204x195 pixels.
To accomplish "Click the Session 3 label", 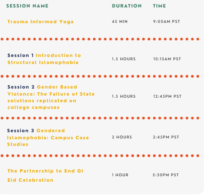I will [20, 131].
